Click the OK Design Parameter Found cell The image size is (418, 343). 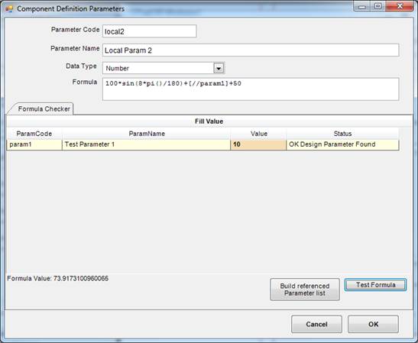342,144
